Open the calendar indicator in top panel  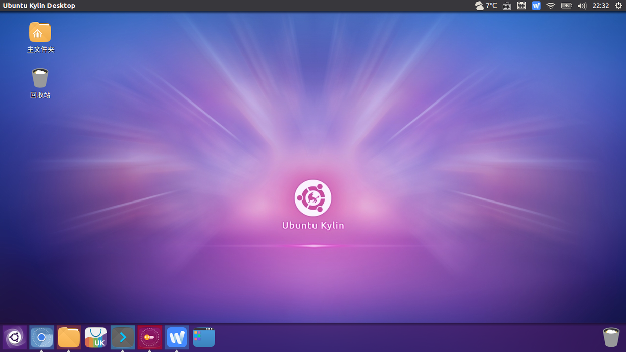521,6
